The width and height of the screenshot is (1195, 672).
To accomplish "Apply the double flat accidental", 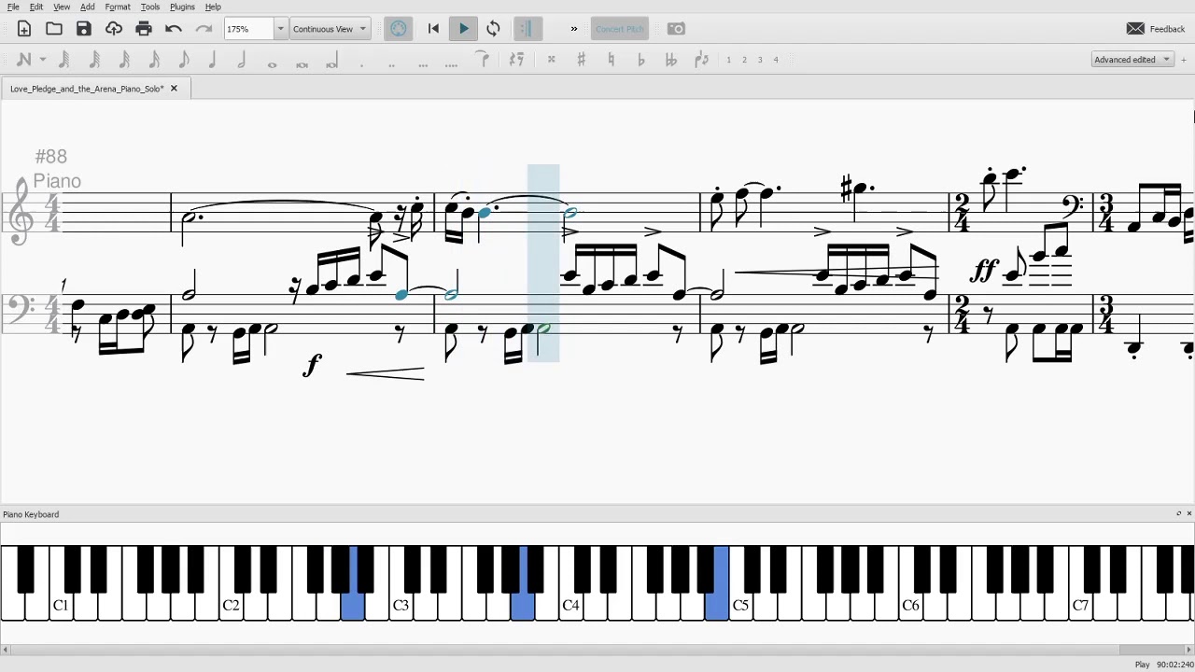I will click(x=670, y=60).
